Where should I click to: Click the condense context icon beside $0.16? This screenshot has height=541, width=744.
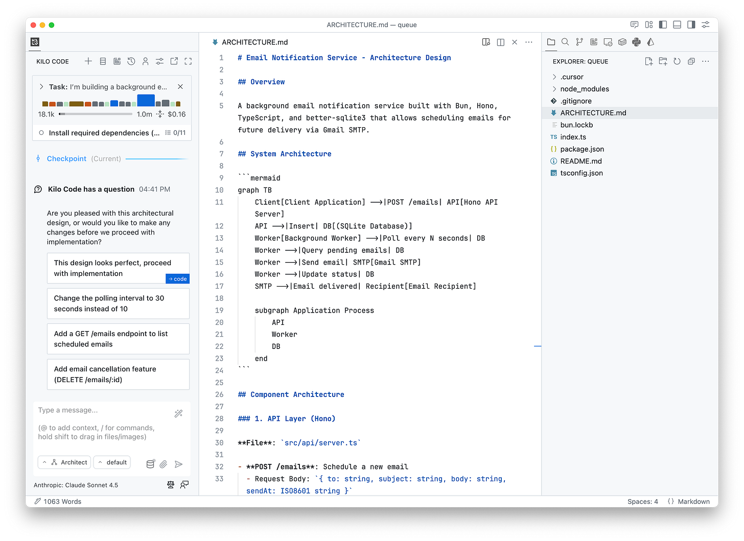pos(160,114)
